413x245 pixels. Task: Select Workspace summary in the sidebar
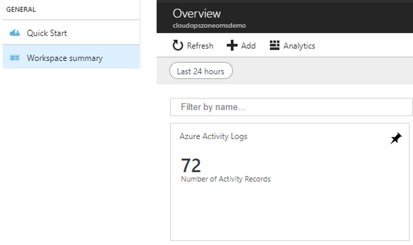71,57
